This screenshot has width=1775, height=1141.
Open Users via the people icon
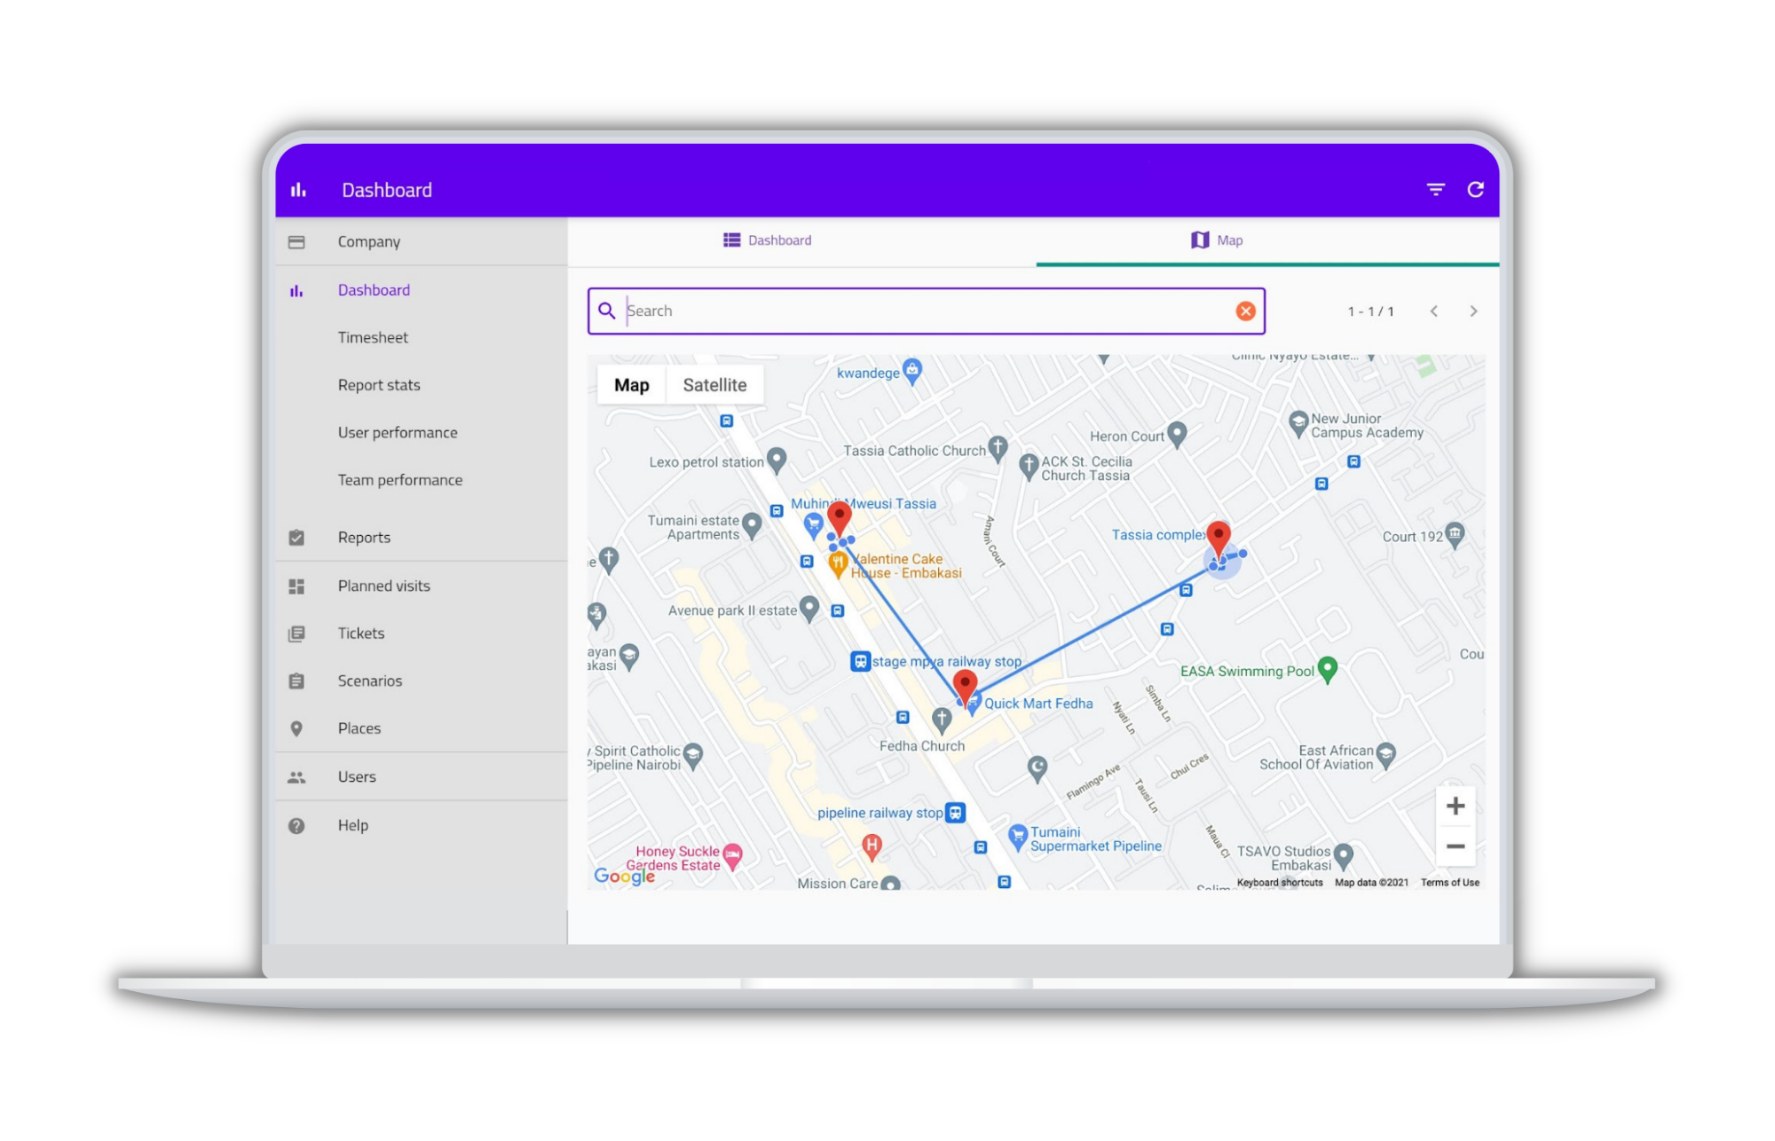coord(296,776)
